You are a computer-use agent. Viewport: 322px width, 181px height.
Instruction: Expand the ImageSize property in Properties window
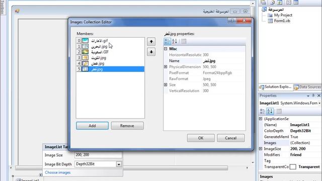point(261,149)
